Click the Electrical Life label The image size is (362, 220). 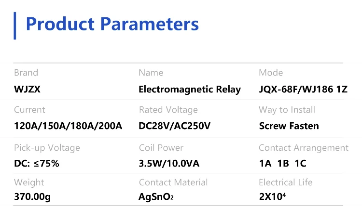click(285, 182)
